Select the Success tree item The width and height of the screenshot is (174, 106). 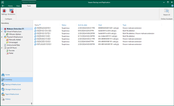coord(11,50)
